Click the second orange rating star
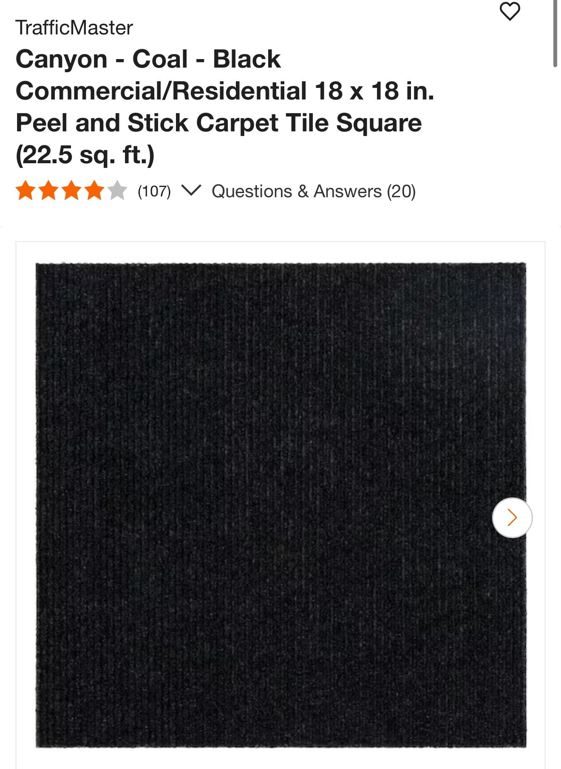The width and height of the screenshot is (561, 769). point(48,190)
